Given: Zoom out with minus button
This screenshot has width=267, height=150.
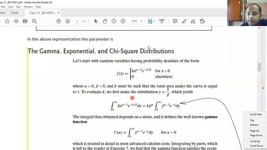Looking at the screenshot, I should pos(114,21).
